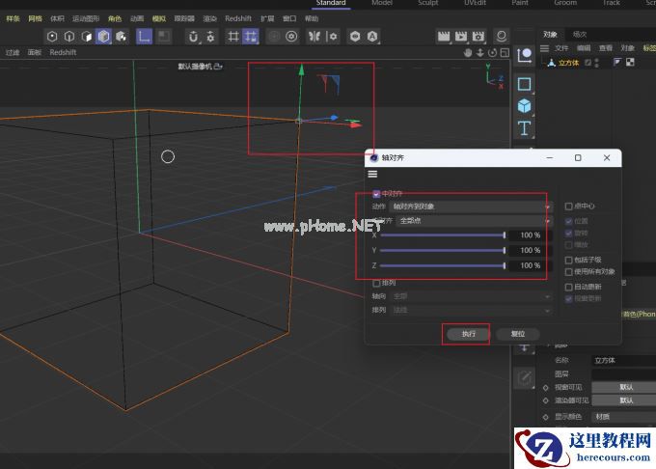The height and width of the screenshot is (469, 656).
Task: Open 角色 menu
Action: [x=115, y=18]
